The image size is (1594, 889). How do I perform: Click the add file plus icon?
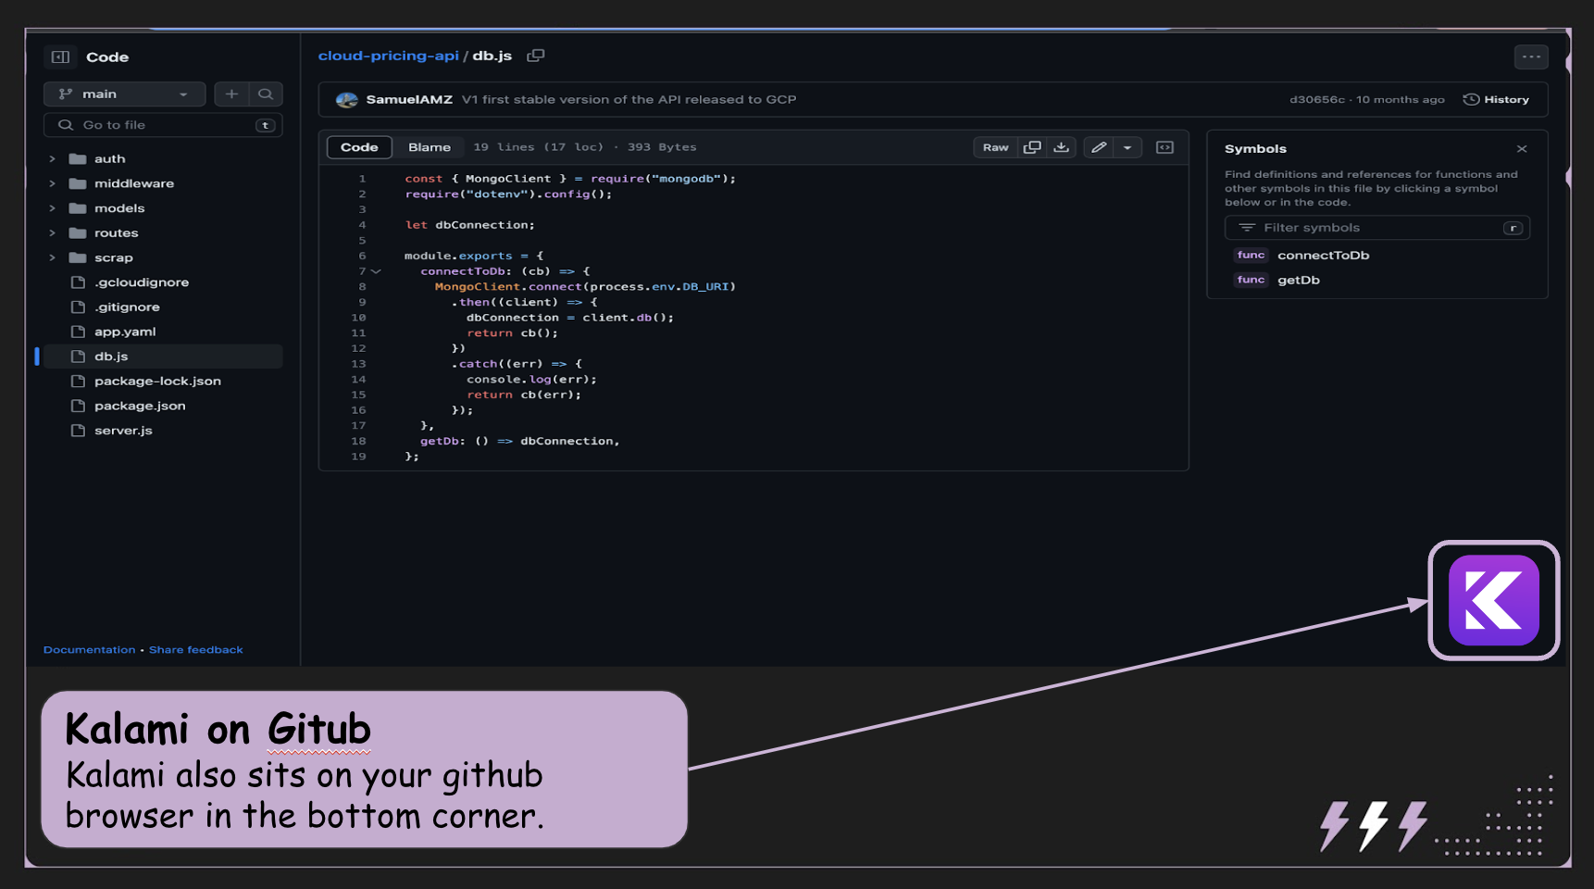[x=231, y=94]
